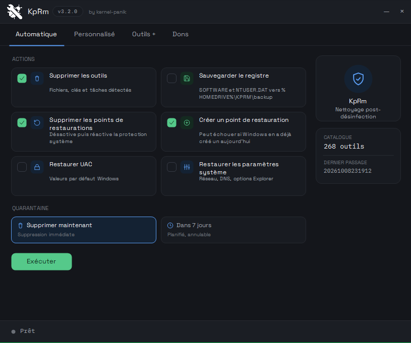Uncheck the Supprimer les outils checkbox

(x=22, y=78)
